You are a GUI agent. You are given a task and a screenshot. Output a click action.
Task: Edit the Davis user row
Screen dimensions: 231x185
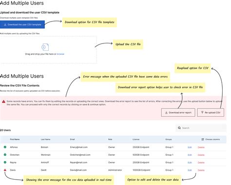pos(190,170)
